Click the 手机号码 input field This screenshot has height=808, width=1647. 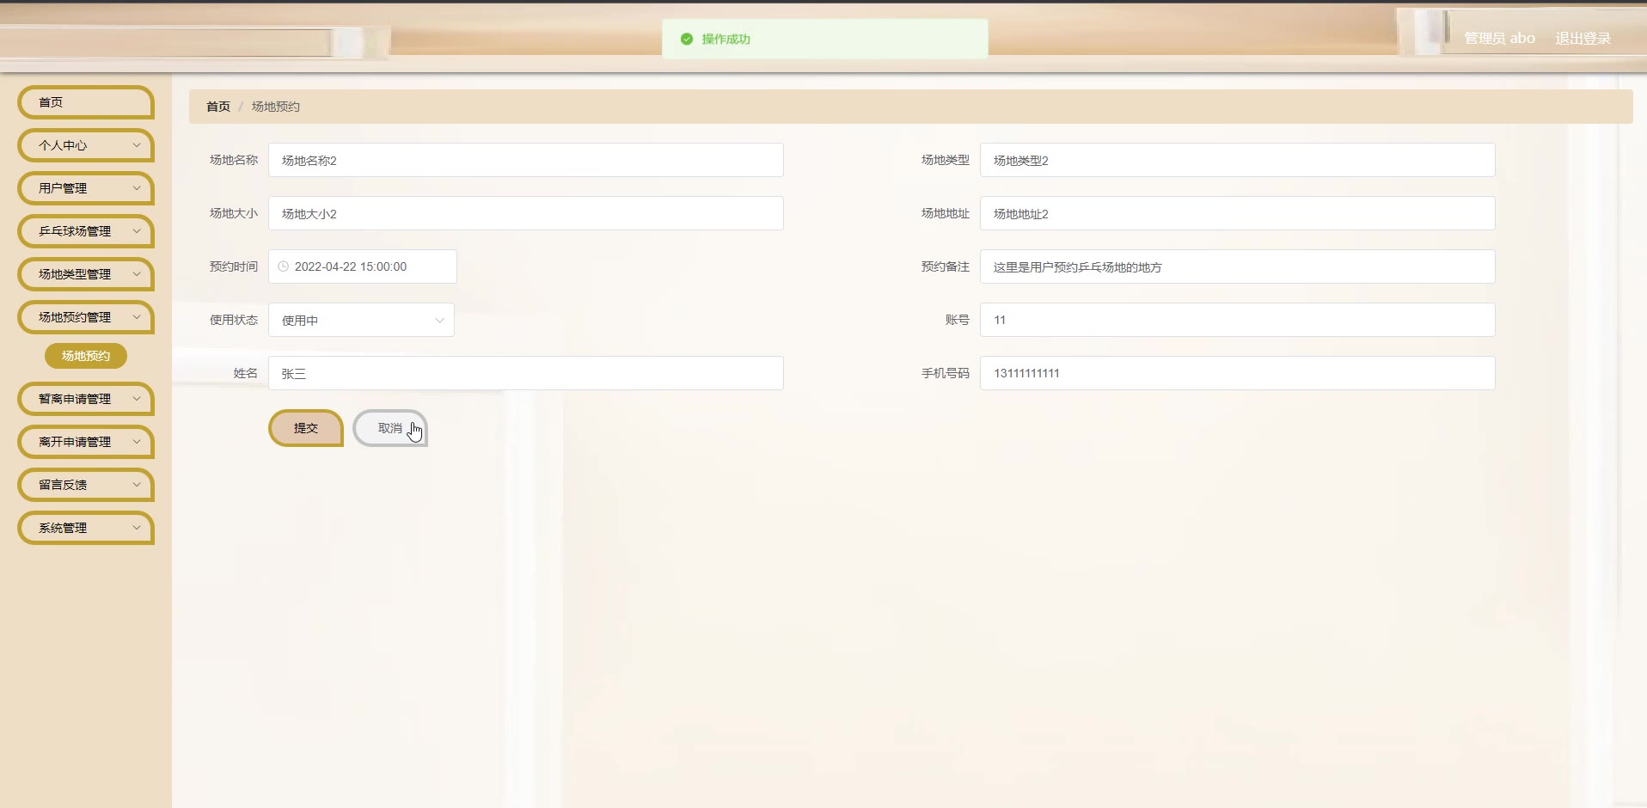pyautogui.click(x=1238, y=373)
